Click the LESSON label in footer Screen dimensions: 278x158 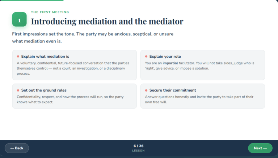(139, 150)
